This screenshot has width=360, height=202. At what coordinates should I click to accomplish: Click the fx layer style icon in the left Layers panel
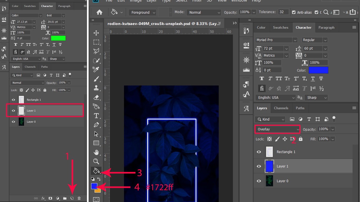click(x=43, y=198)
